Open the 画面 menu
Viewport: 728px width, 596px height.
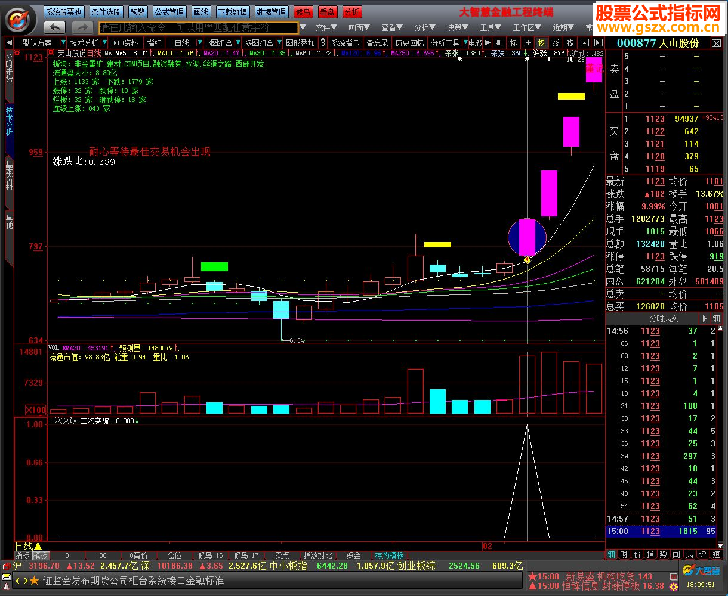coord(359,27)
